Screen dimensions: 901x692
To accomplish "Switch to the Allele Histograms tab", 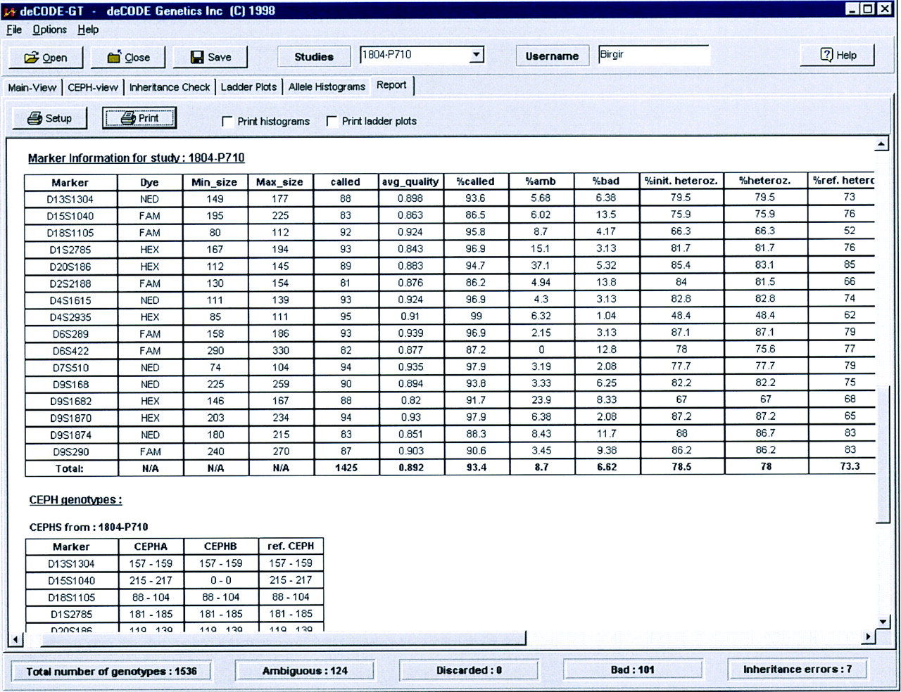I will tap(327, 87).
